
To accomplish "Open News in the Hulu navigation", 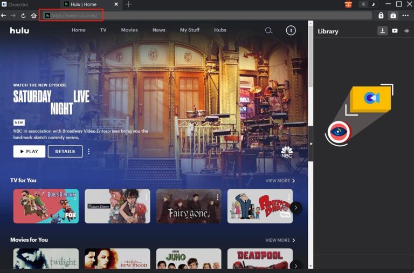I will click(158, 30).
